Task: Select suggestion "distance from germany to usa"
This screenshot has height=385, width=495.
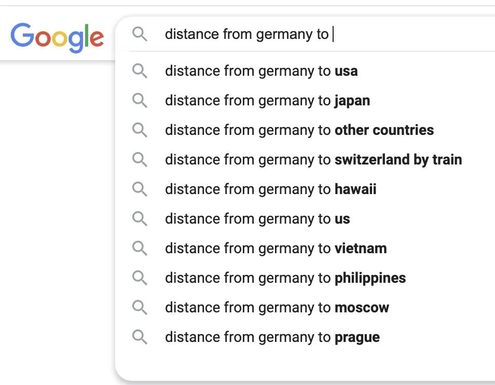Action: (x=261, y=71)
